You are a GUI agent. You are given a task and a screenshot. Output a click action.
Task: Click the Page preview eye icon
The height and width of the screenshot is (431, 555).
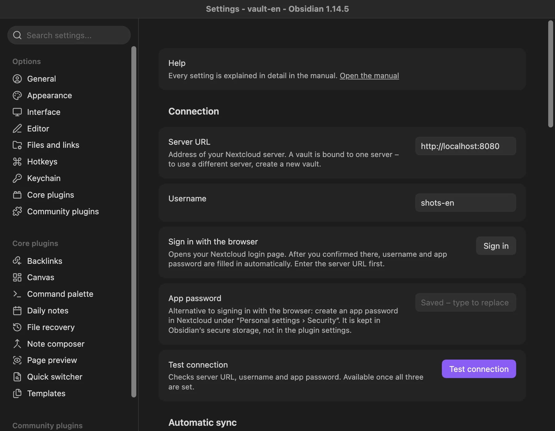coord(17,360)
